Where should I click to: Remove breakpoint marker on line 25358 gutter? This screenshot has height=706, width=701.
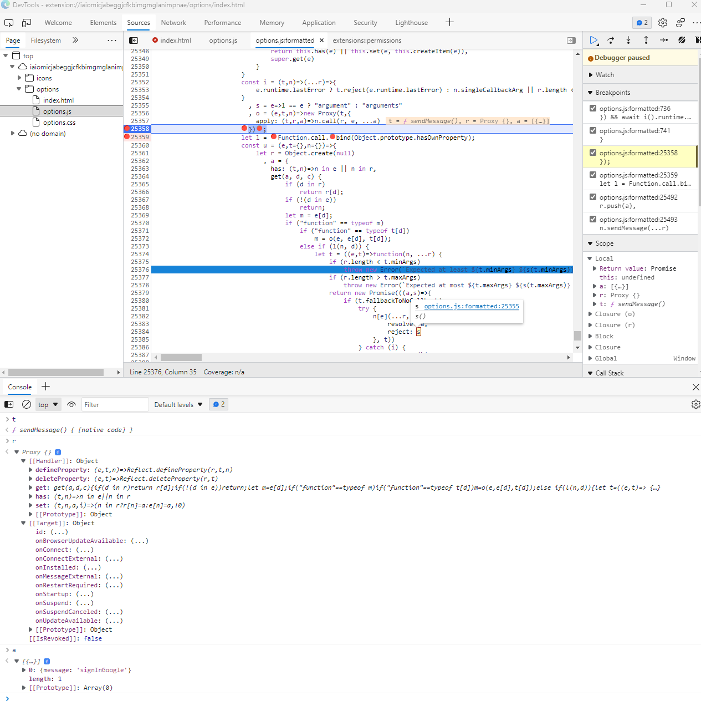127,129
